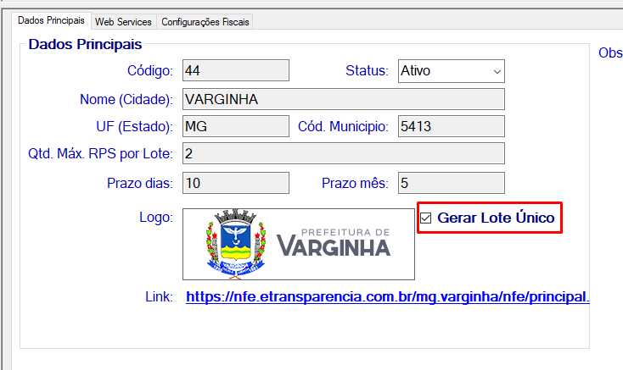Switch to the Dados Principais tab
Screen dimensions: 623x370
tap(51, 20)
